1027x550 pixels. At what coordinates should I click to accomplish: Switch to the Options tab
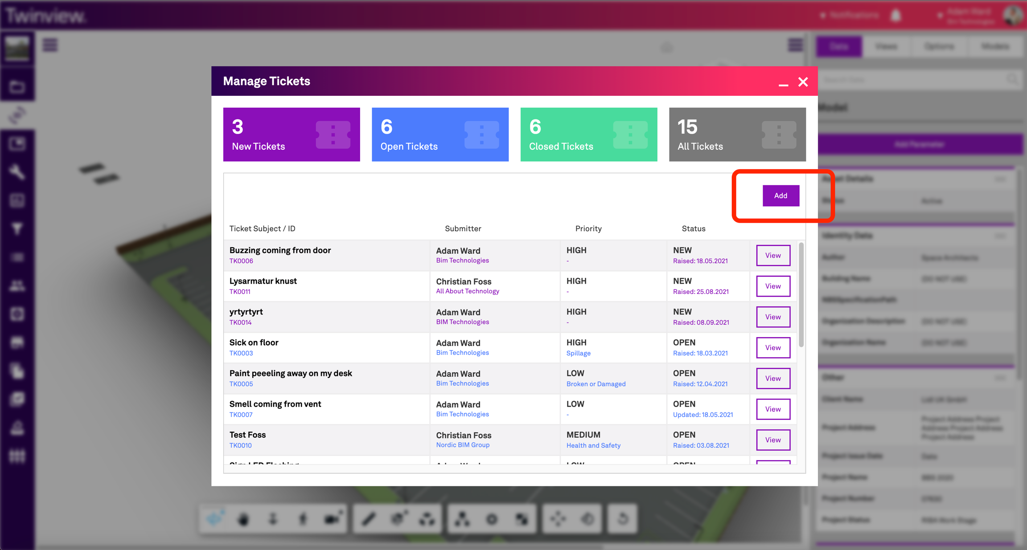tap(939, 46)
